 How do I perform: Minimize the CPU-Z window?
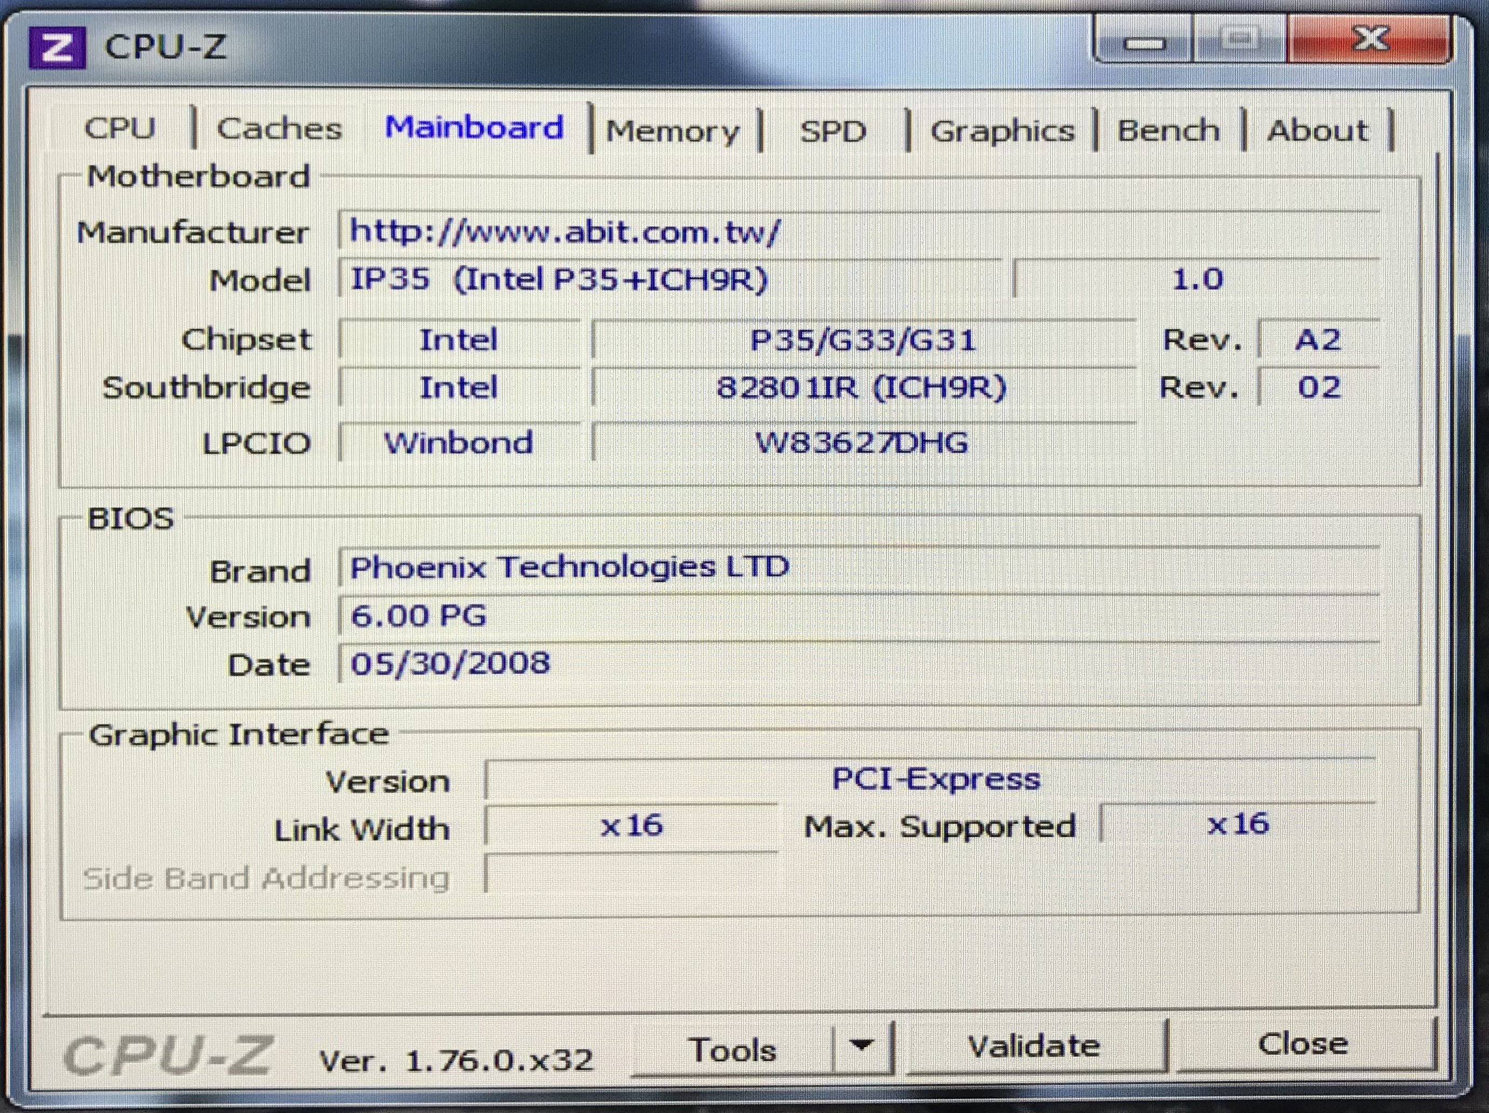pyautogui.click(x=1144, y=44)
